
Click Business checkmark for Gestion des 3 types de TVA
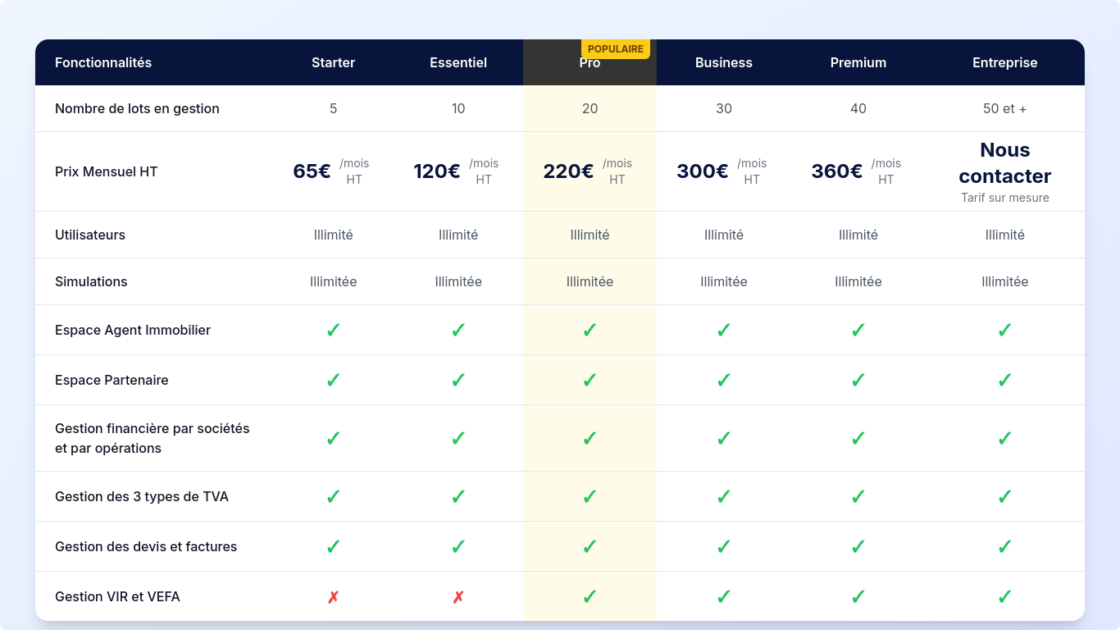tap(723, 497)
